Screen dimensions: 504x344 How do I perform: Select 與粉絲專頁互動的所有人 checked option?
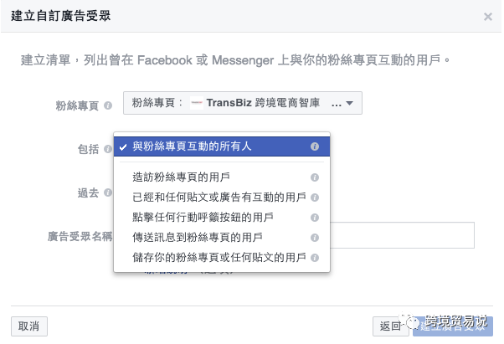(x=222, y=146)
